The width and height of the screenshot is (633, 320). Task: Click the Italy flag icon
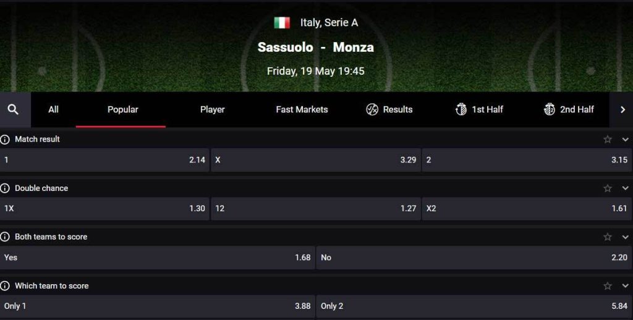(x=282, y=23)
